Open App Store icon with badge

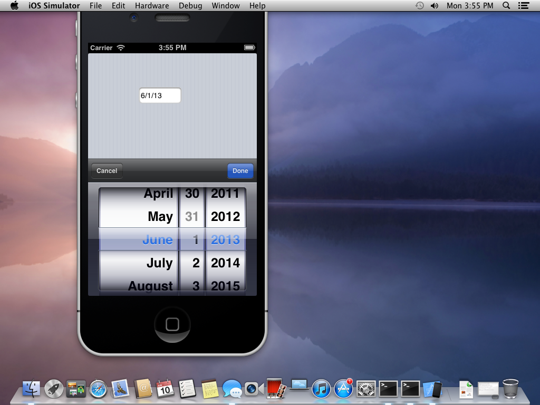click(x=343, y=389)
